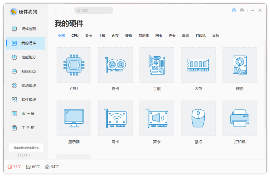Click inside the 搜索 search field

(93, 10)
